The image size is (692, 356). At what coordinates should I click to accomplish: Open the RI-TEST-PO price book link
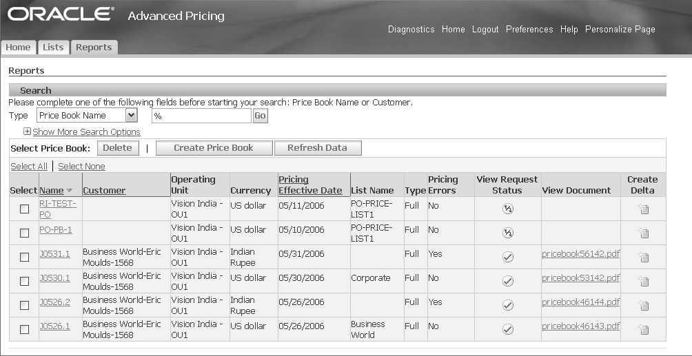coord(58,209)
